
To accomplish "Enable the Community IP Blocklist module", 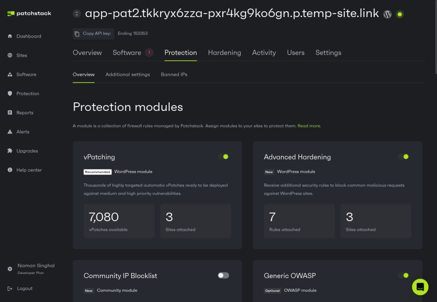I will coord(222,276).
